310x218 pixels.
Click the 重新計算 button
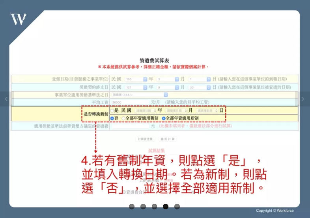pyautogui.click(x=168, y=139)
